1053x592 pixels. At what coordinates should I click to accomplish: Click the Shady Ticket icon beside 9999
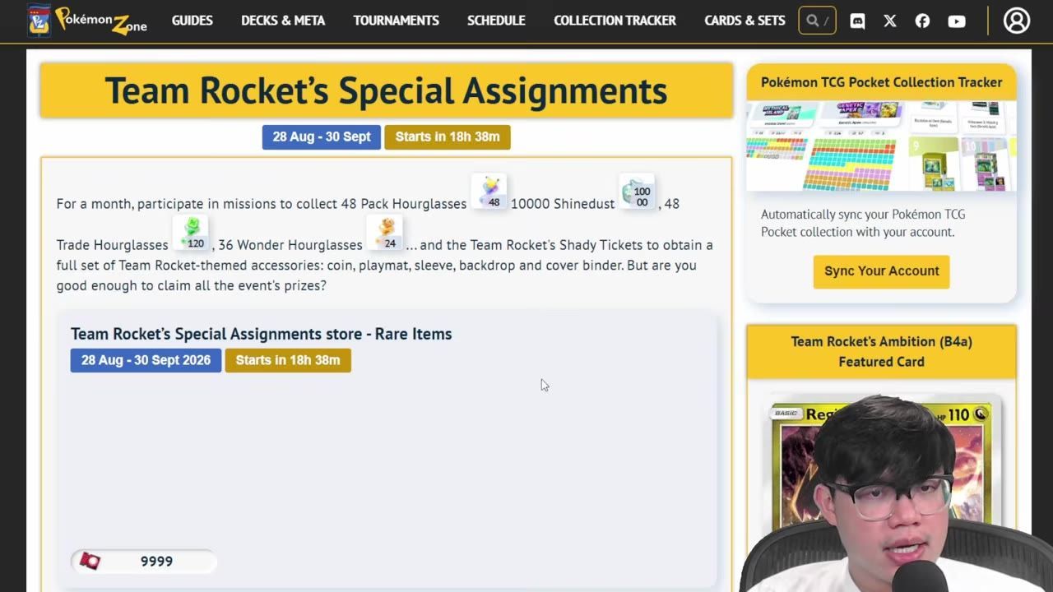(90, 561)
